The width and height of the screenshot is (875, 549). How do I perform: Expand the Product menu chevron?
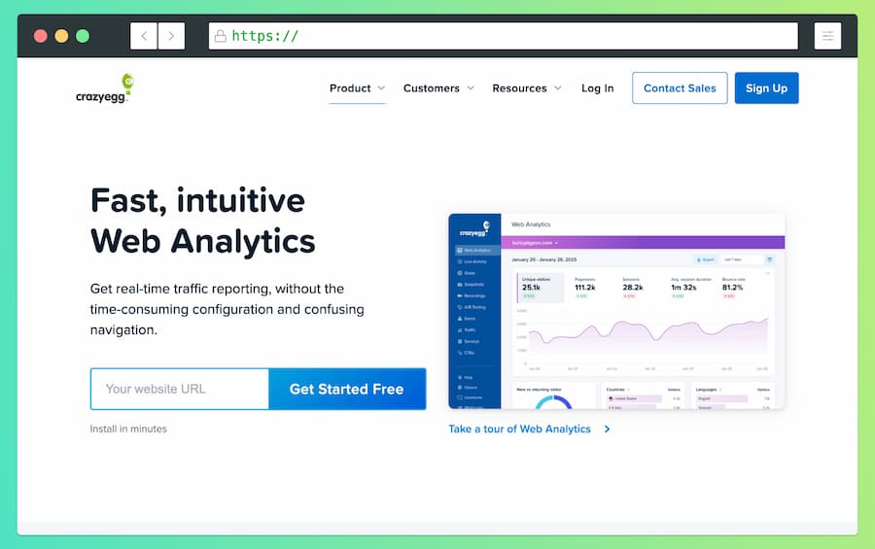[381, 88]
